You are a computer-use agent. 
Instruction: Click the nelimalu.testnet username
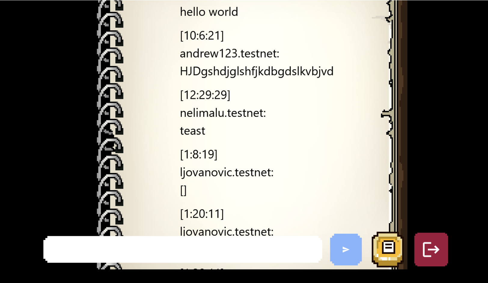[x=223, y=113]
